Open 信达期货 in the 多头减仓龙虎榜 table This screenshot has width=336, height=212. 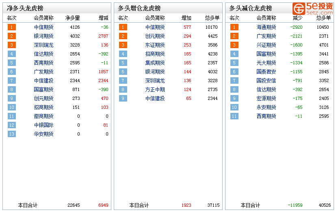point(267,89)
